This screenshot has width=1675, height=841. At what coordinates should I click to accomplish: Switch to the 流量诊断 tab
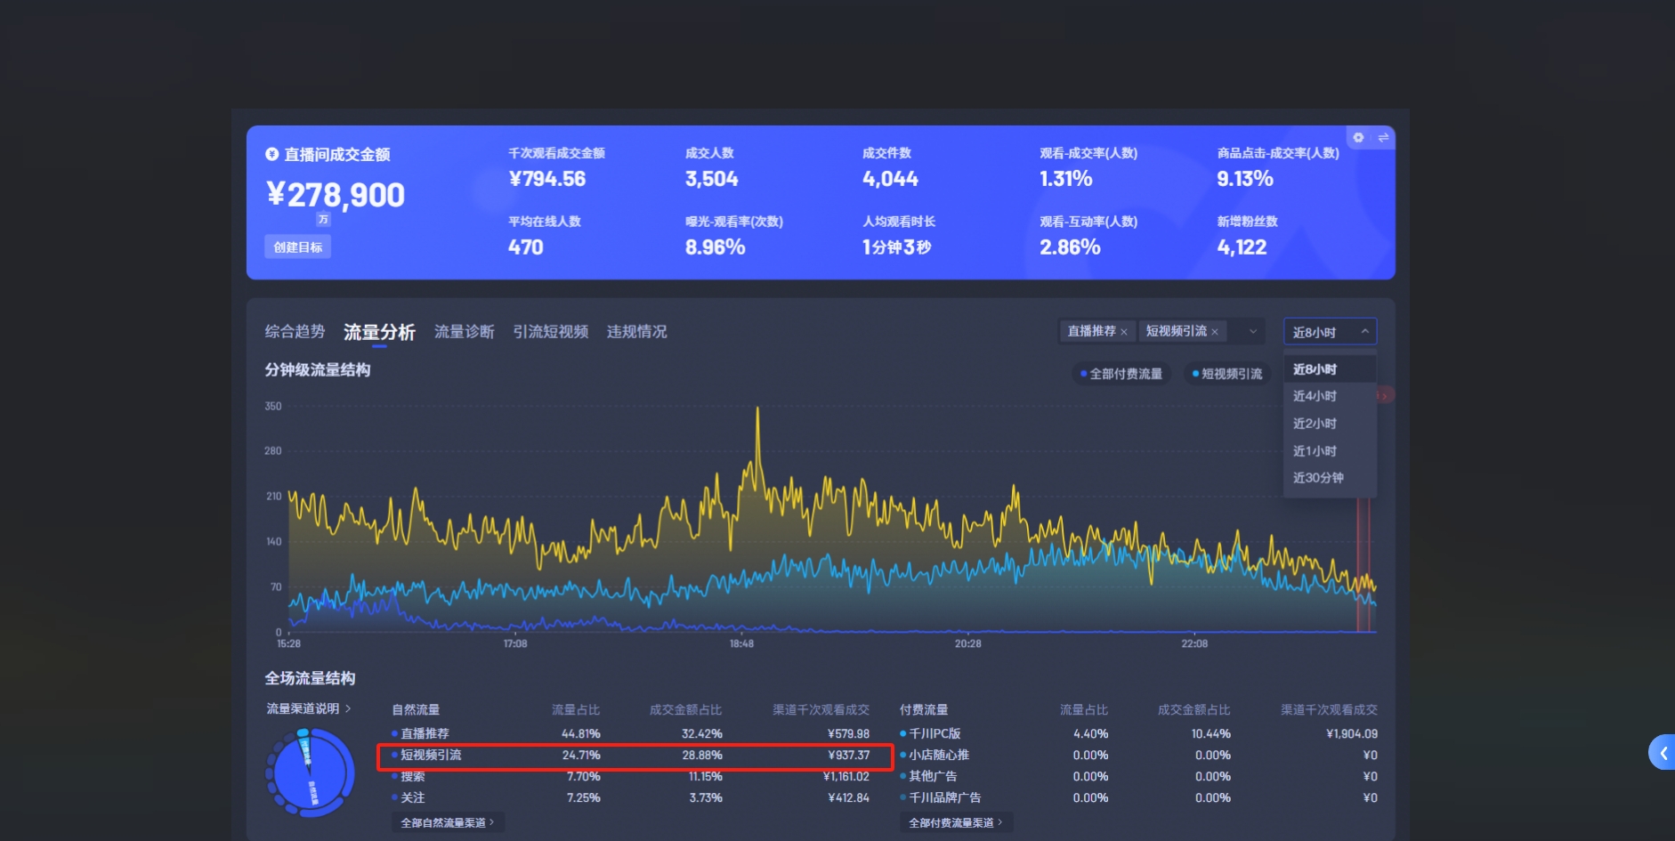pyautogui.click(x=464, y=331)
